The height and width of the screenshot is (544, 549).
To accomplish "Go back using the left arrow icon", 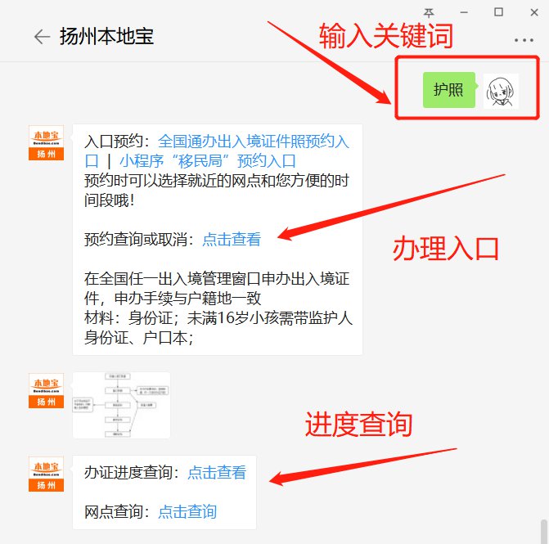I will (42, 37).
